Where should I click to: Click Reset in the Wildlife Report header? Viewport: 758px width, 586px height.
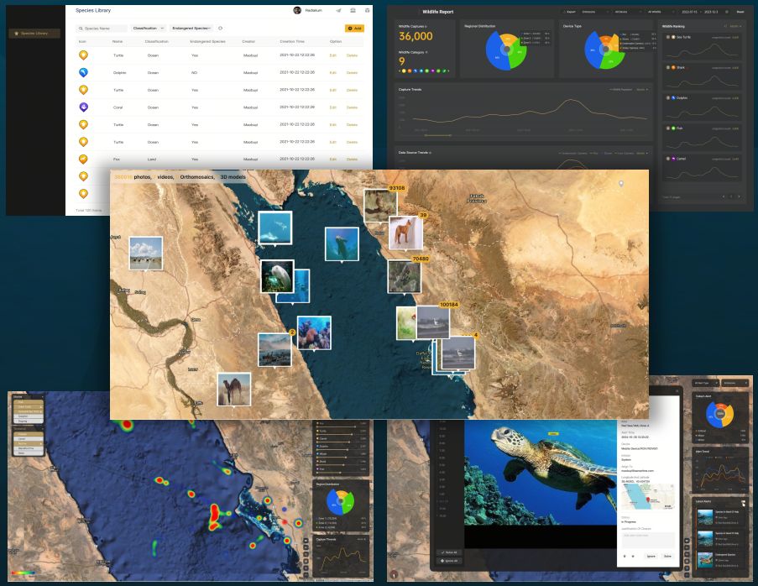tap(740, 13)
